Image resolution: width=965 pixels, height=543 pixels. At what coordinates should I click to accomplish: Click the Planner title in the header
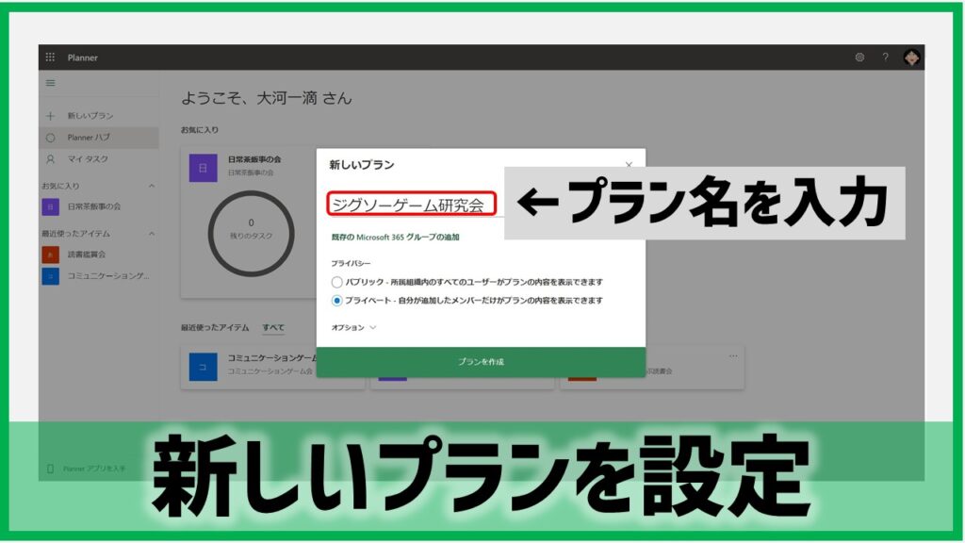coord(83,58)
